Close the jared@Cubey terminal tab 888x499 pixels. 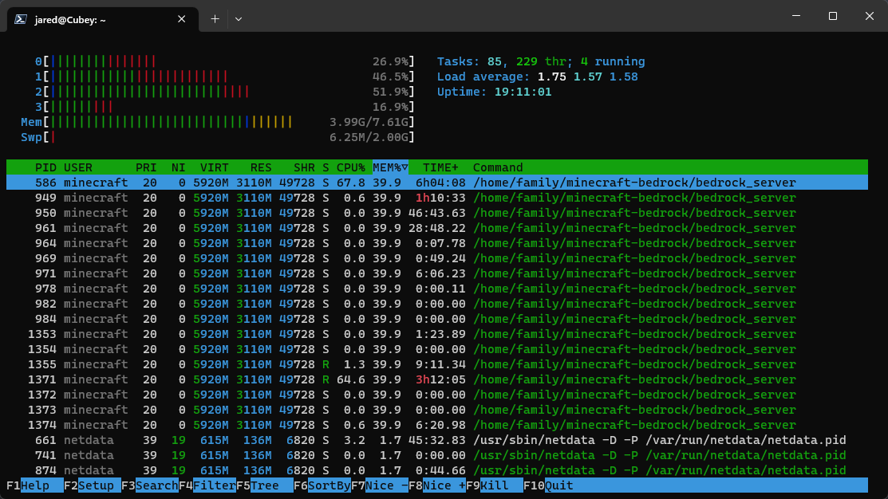(x=183, y=18)
